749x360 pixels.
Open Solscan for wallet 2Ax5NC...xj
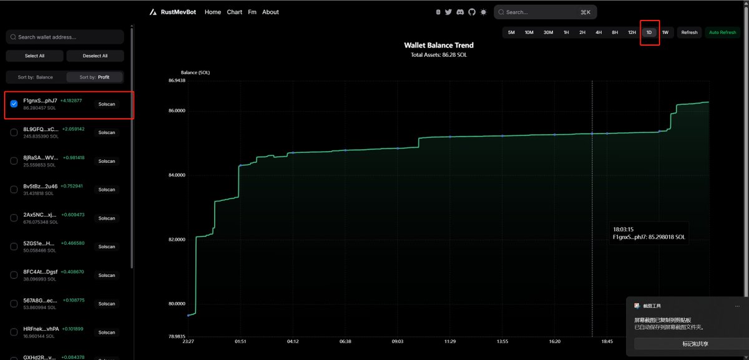[x=107, y=218]
